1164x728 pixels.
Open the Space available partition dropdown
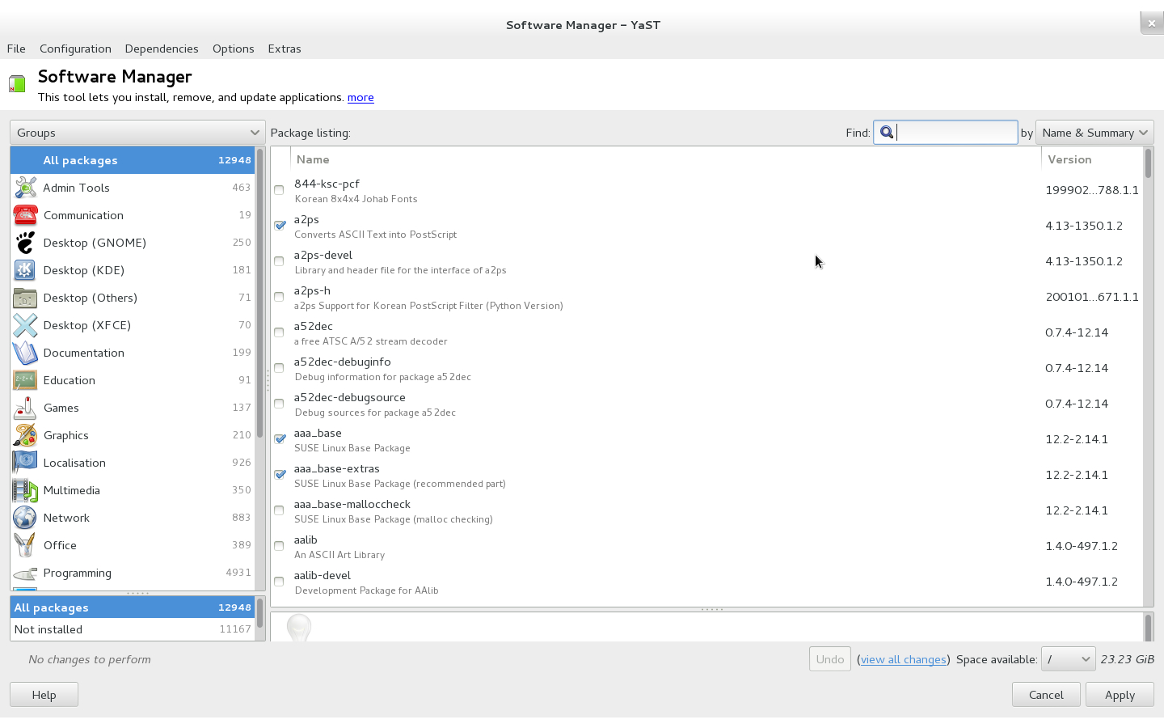(x=1068, y=659)
